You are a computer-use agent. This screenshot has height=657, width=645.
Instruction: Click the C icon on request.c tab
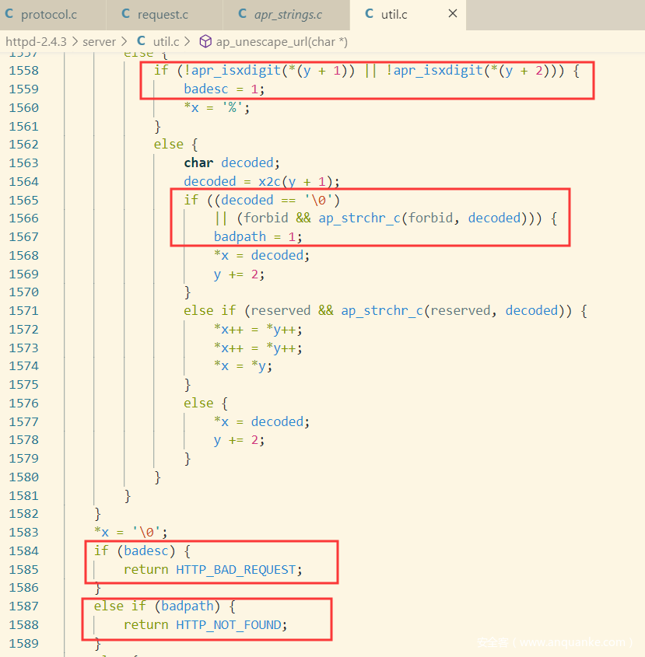pyautogui.click(x=126, y=15)
